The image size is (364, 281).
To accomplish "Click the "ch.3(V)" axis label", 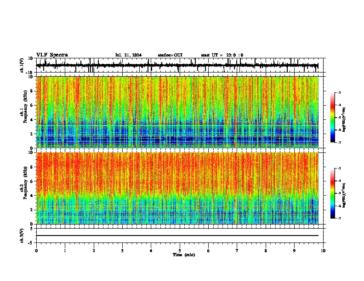I will (22, 236).
